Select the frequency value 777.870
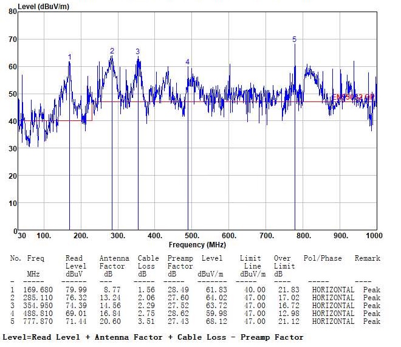Screen dimensions: 401x347 pyautogui.click(x=38, y=321)
